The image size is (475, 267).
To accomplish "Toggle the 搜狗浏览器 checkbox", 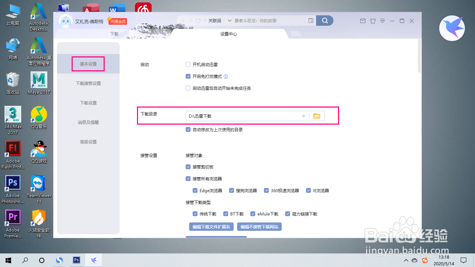I will click(x=231, y=190).
